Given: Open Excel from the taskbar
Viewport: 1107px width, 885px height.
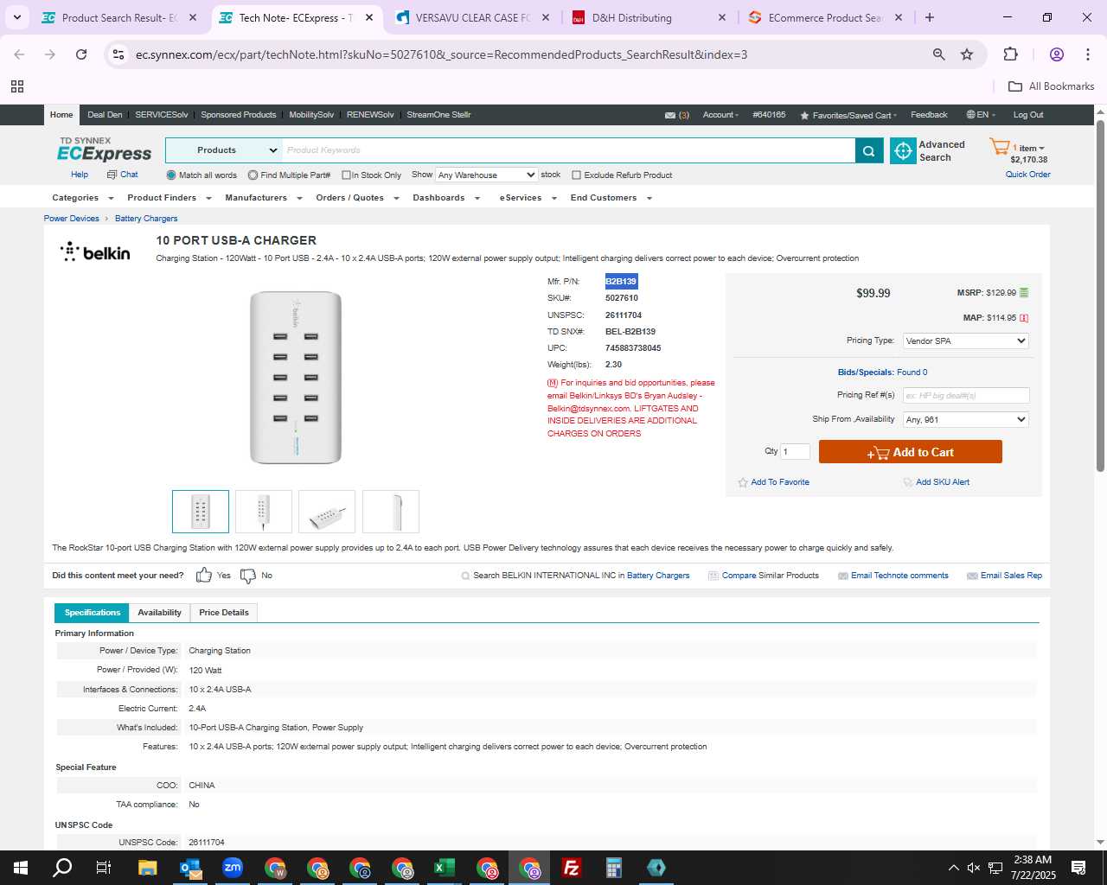Looking at the screenshot, I should (445, 868).
